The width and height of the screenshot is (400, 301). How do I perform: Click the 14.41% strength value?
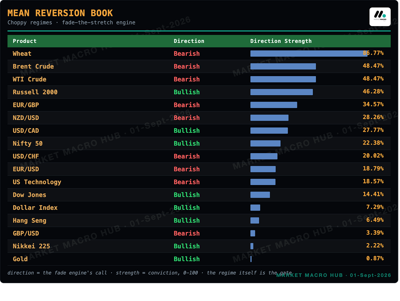click(x=373, y=194)
